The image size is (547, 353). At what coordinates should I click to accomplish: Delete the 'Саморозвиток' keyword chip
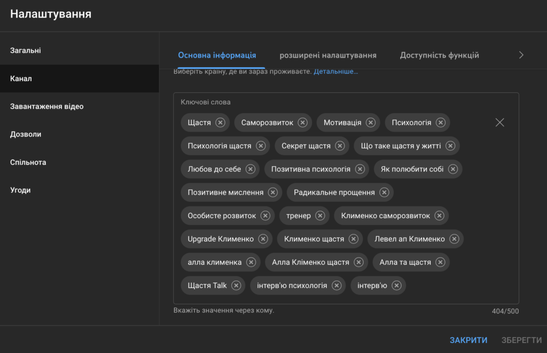coord(302,123)
